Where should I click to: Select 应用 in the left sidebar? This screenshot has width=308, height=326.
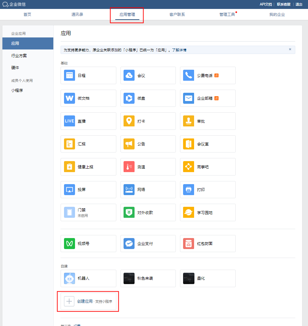tap(28, 43)
